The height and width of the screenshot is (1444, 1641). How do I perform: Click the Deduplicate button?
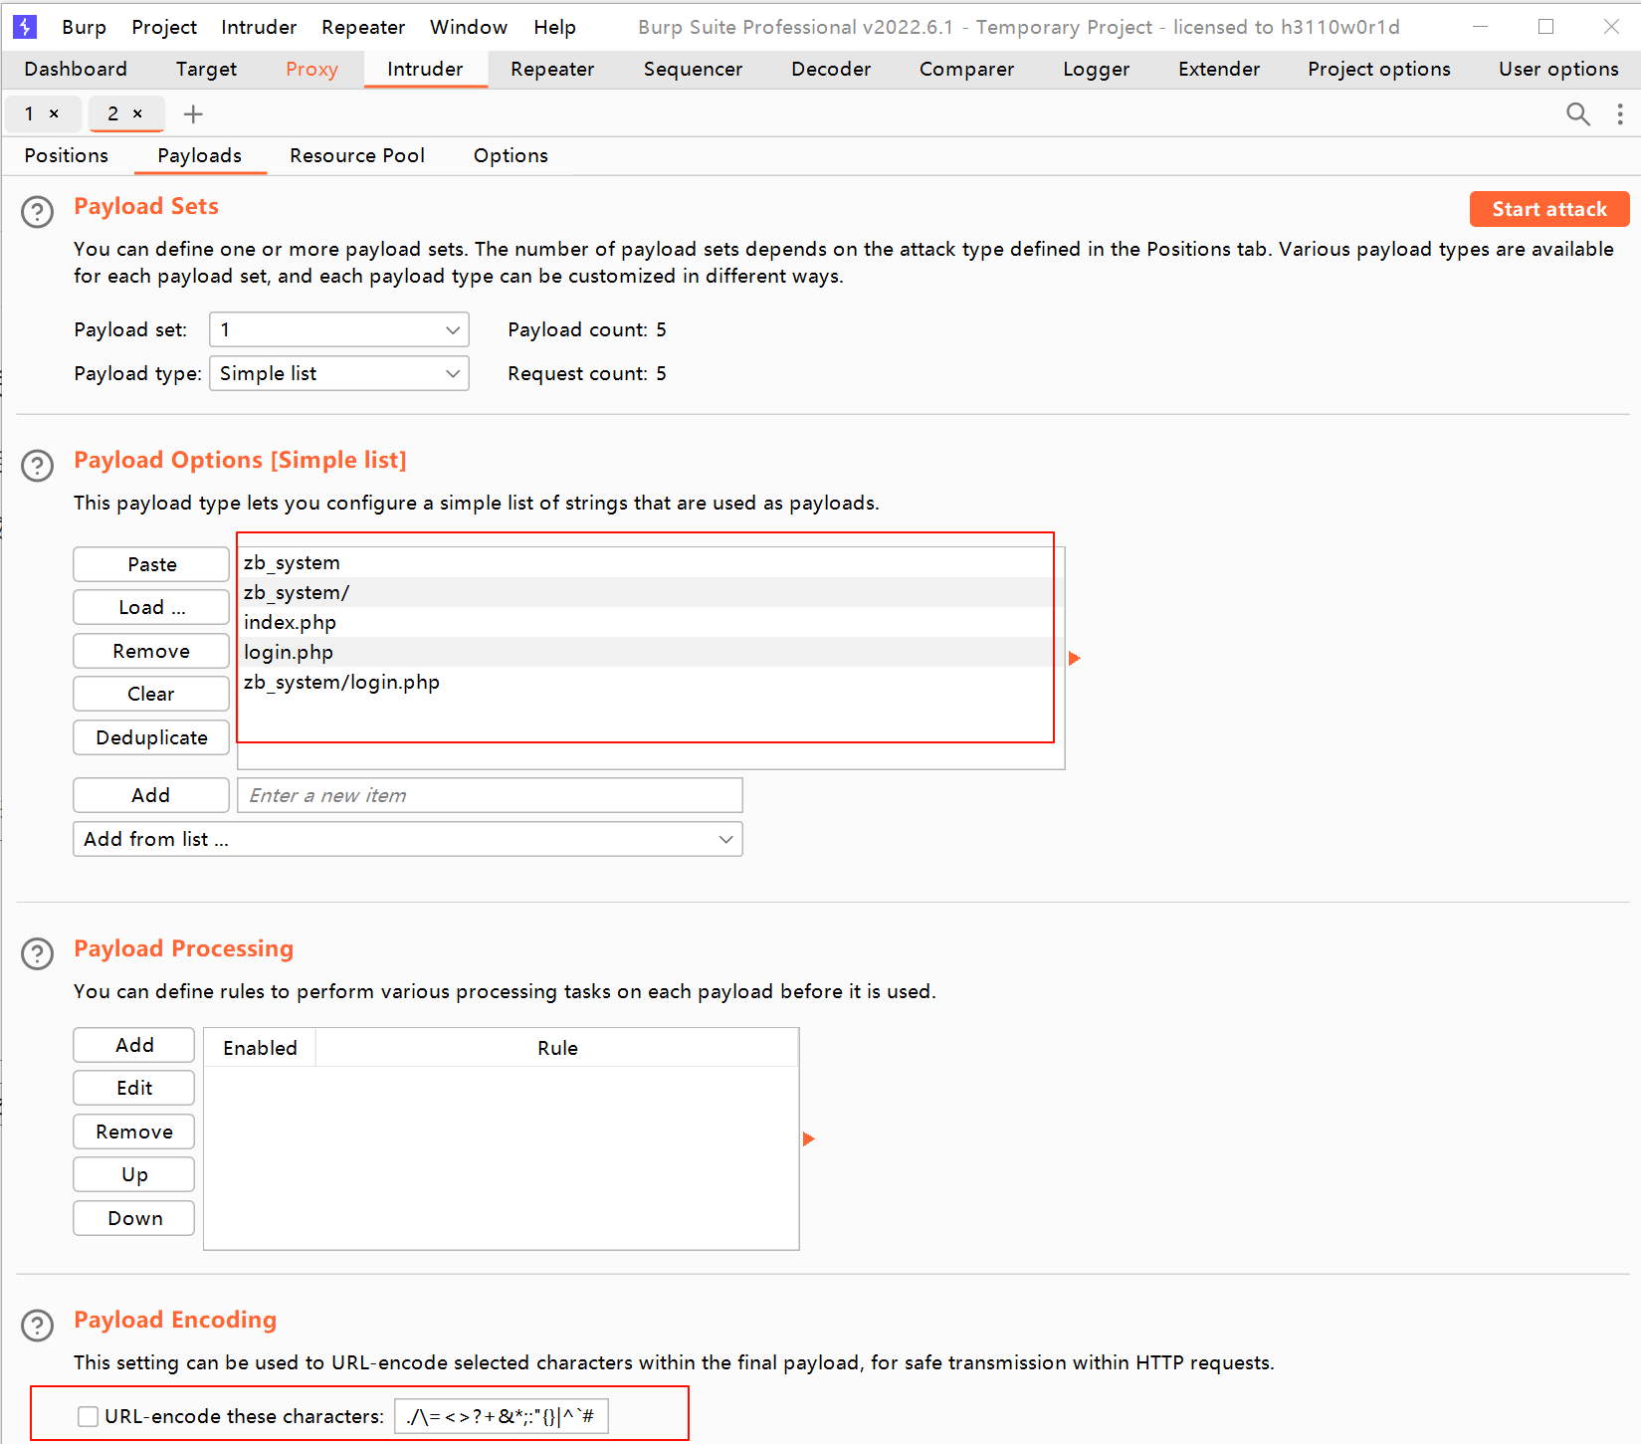coord(151,737)
